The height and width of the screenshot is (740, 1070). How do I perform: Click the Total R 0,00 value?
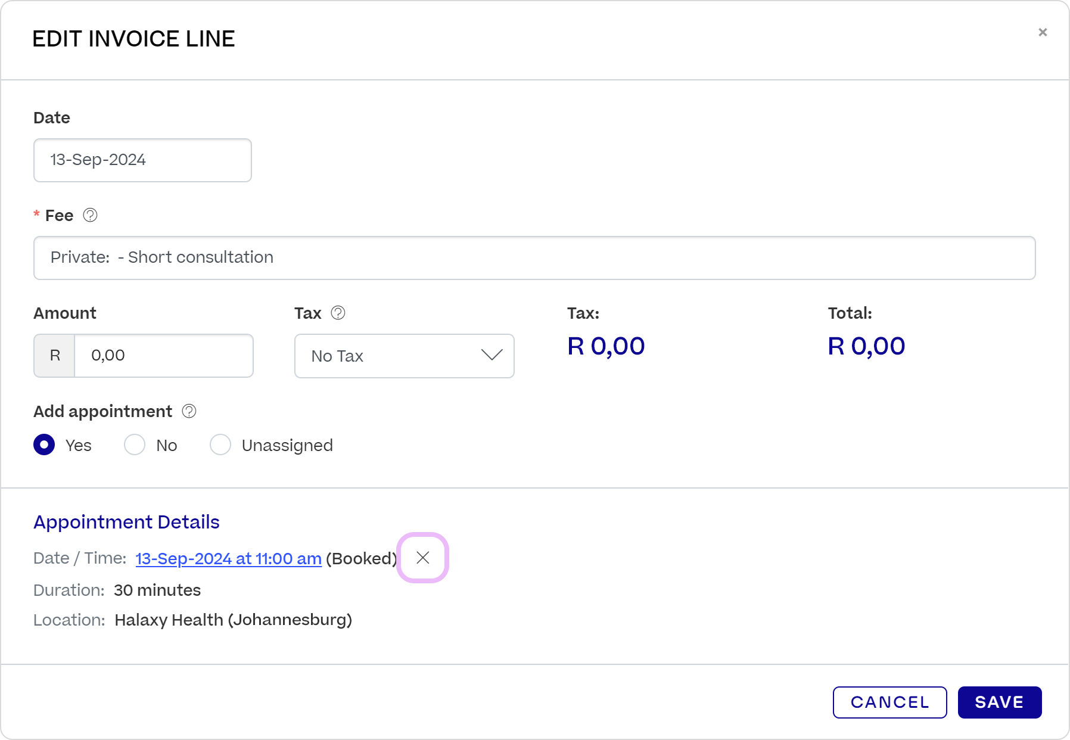[866, 346]
